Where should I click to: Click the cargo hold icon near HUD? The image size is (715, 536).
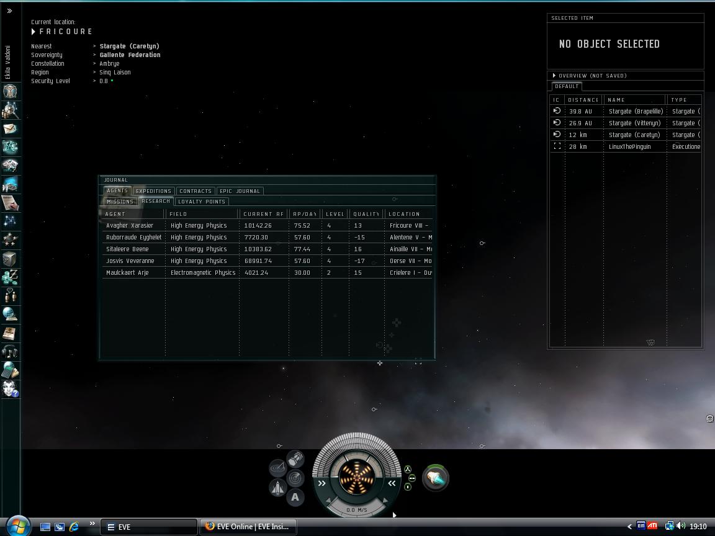pyautogui.click(x=295, y=458)
